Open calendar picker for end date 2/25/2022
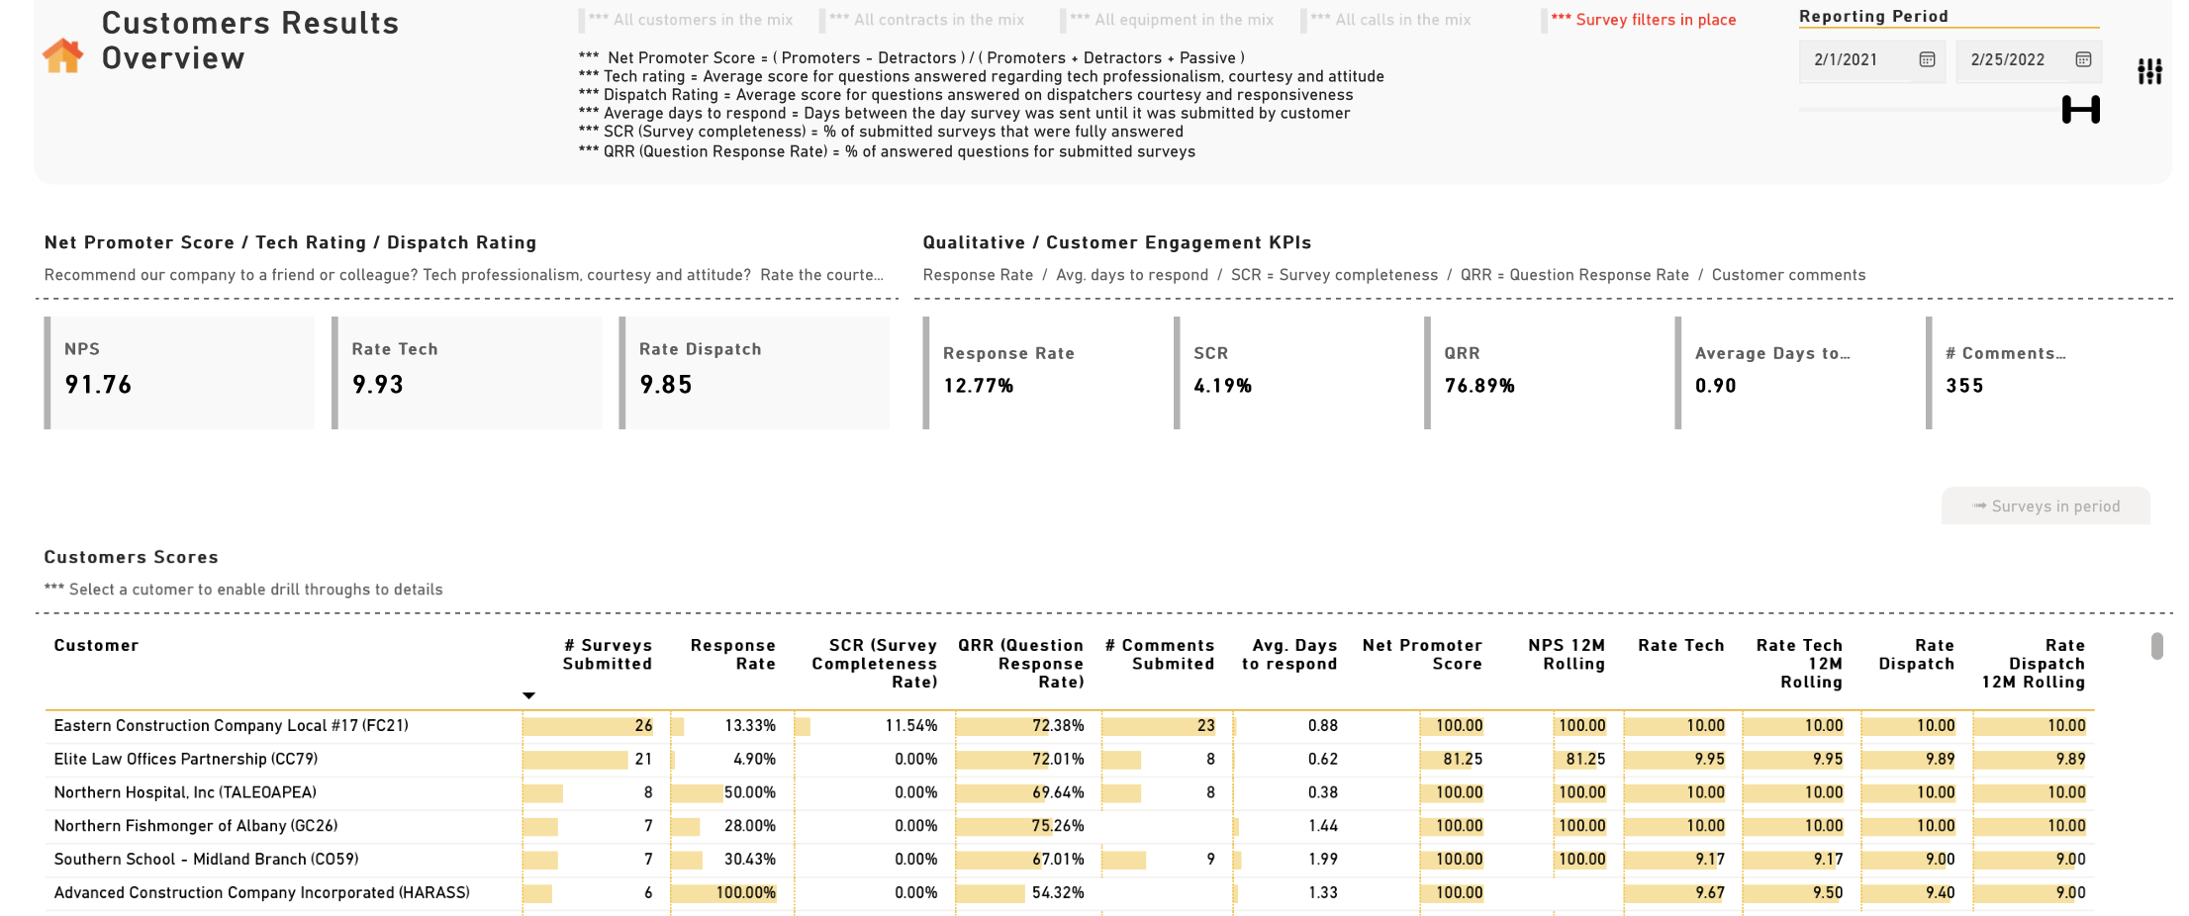2189x916 pixels. tap(2083, 59)
